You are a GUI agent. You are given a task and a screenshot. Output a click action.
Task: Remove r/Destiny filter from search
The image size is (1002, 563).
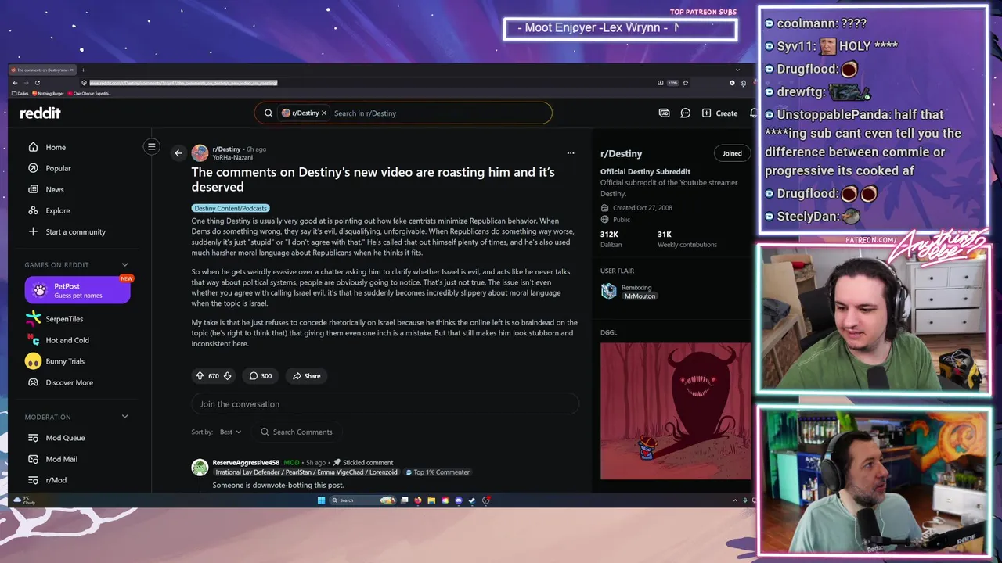point(324,113)
